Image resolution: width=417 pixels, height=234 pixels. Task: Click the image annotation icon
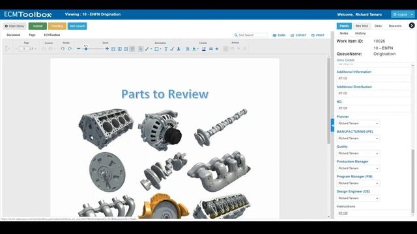click(x=188, y=49)
